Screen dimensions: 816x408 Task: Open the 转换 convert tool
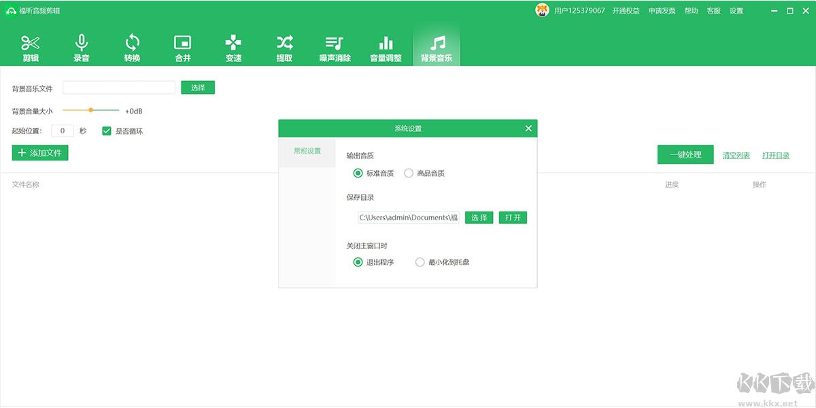pyautogui.click(x=132, y=48)
